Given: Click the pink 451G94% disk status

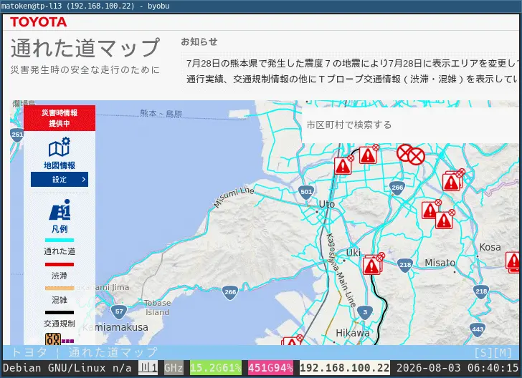Looking at the screenshot, I should coord(270,368).
